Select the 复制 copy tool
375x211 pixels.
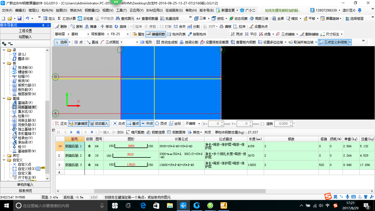[77, 27]
